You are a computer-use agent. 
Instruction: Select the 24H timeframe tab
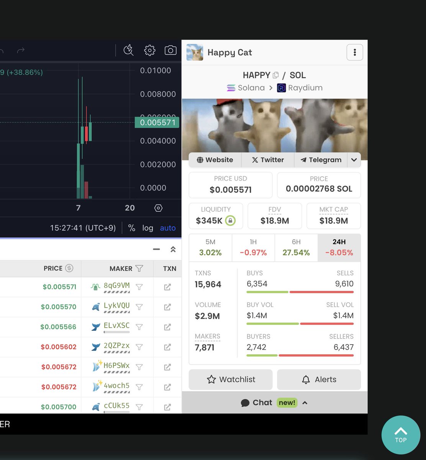(339, 248)
